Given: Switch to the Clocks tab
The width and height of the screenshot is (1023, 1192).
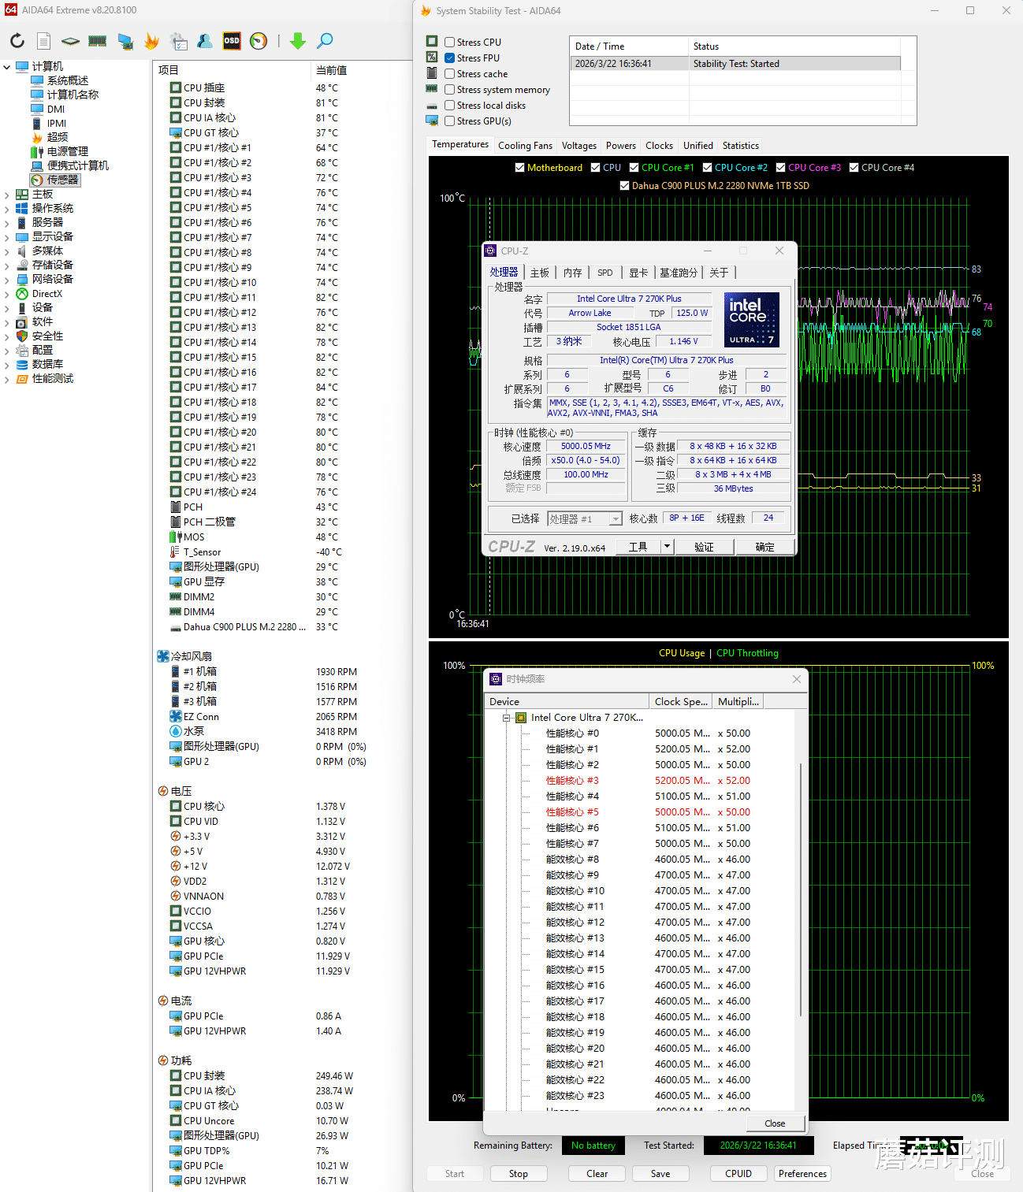Looking at the screenshot, I should point(659,146).
